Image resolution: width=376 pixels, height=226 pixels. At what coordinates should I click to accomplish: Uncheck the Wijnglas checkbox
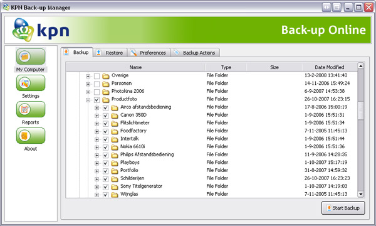click(x=105, y=195)
